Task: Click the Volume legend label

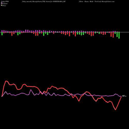Action: point(5,4)
